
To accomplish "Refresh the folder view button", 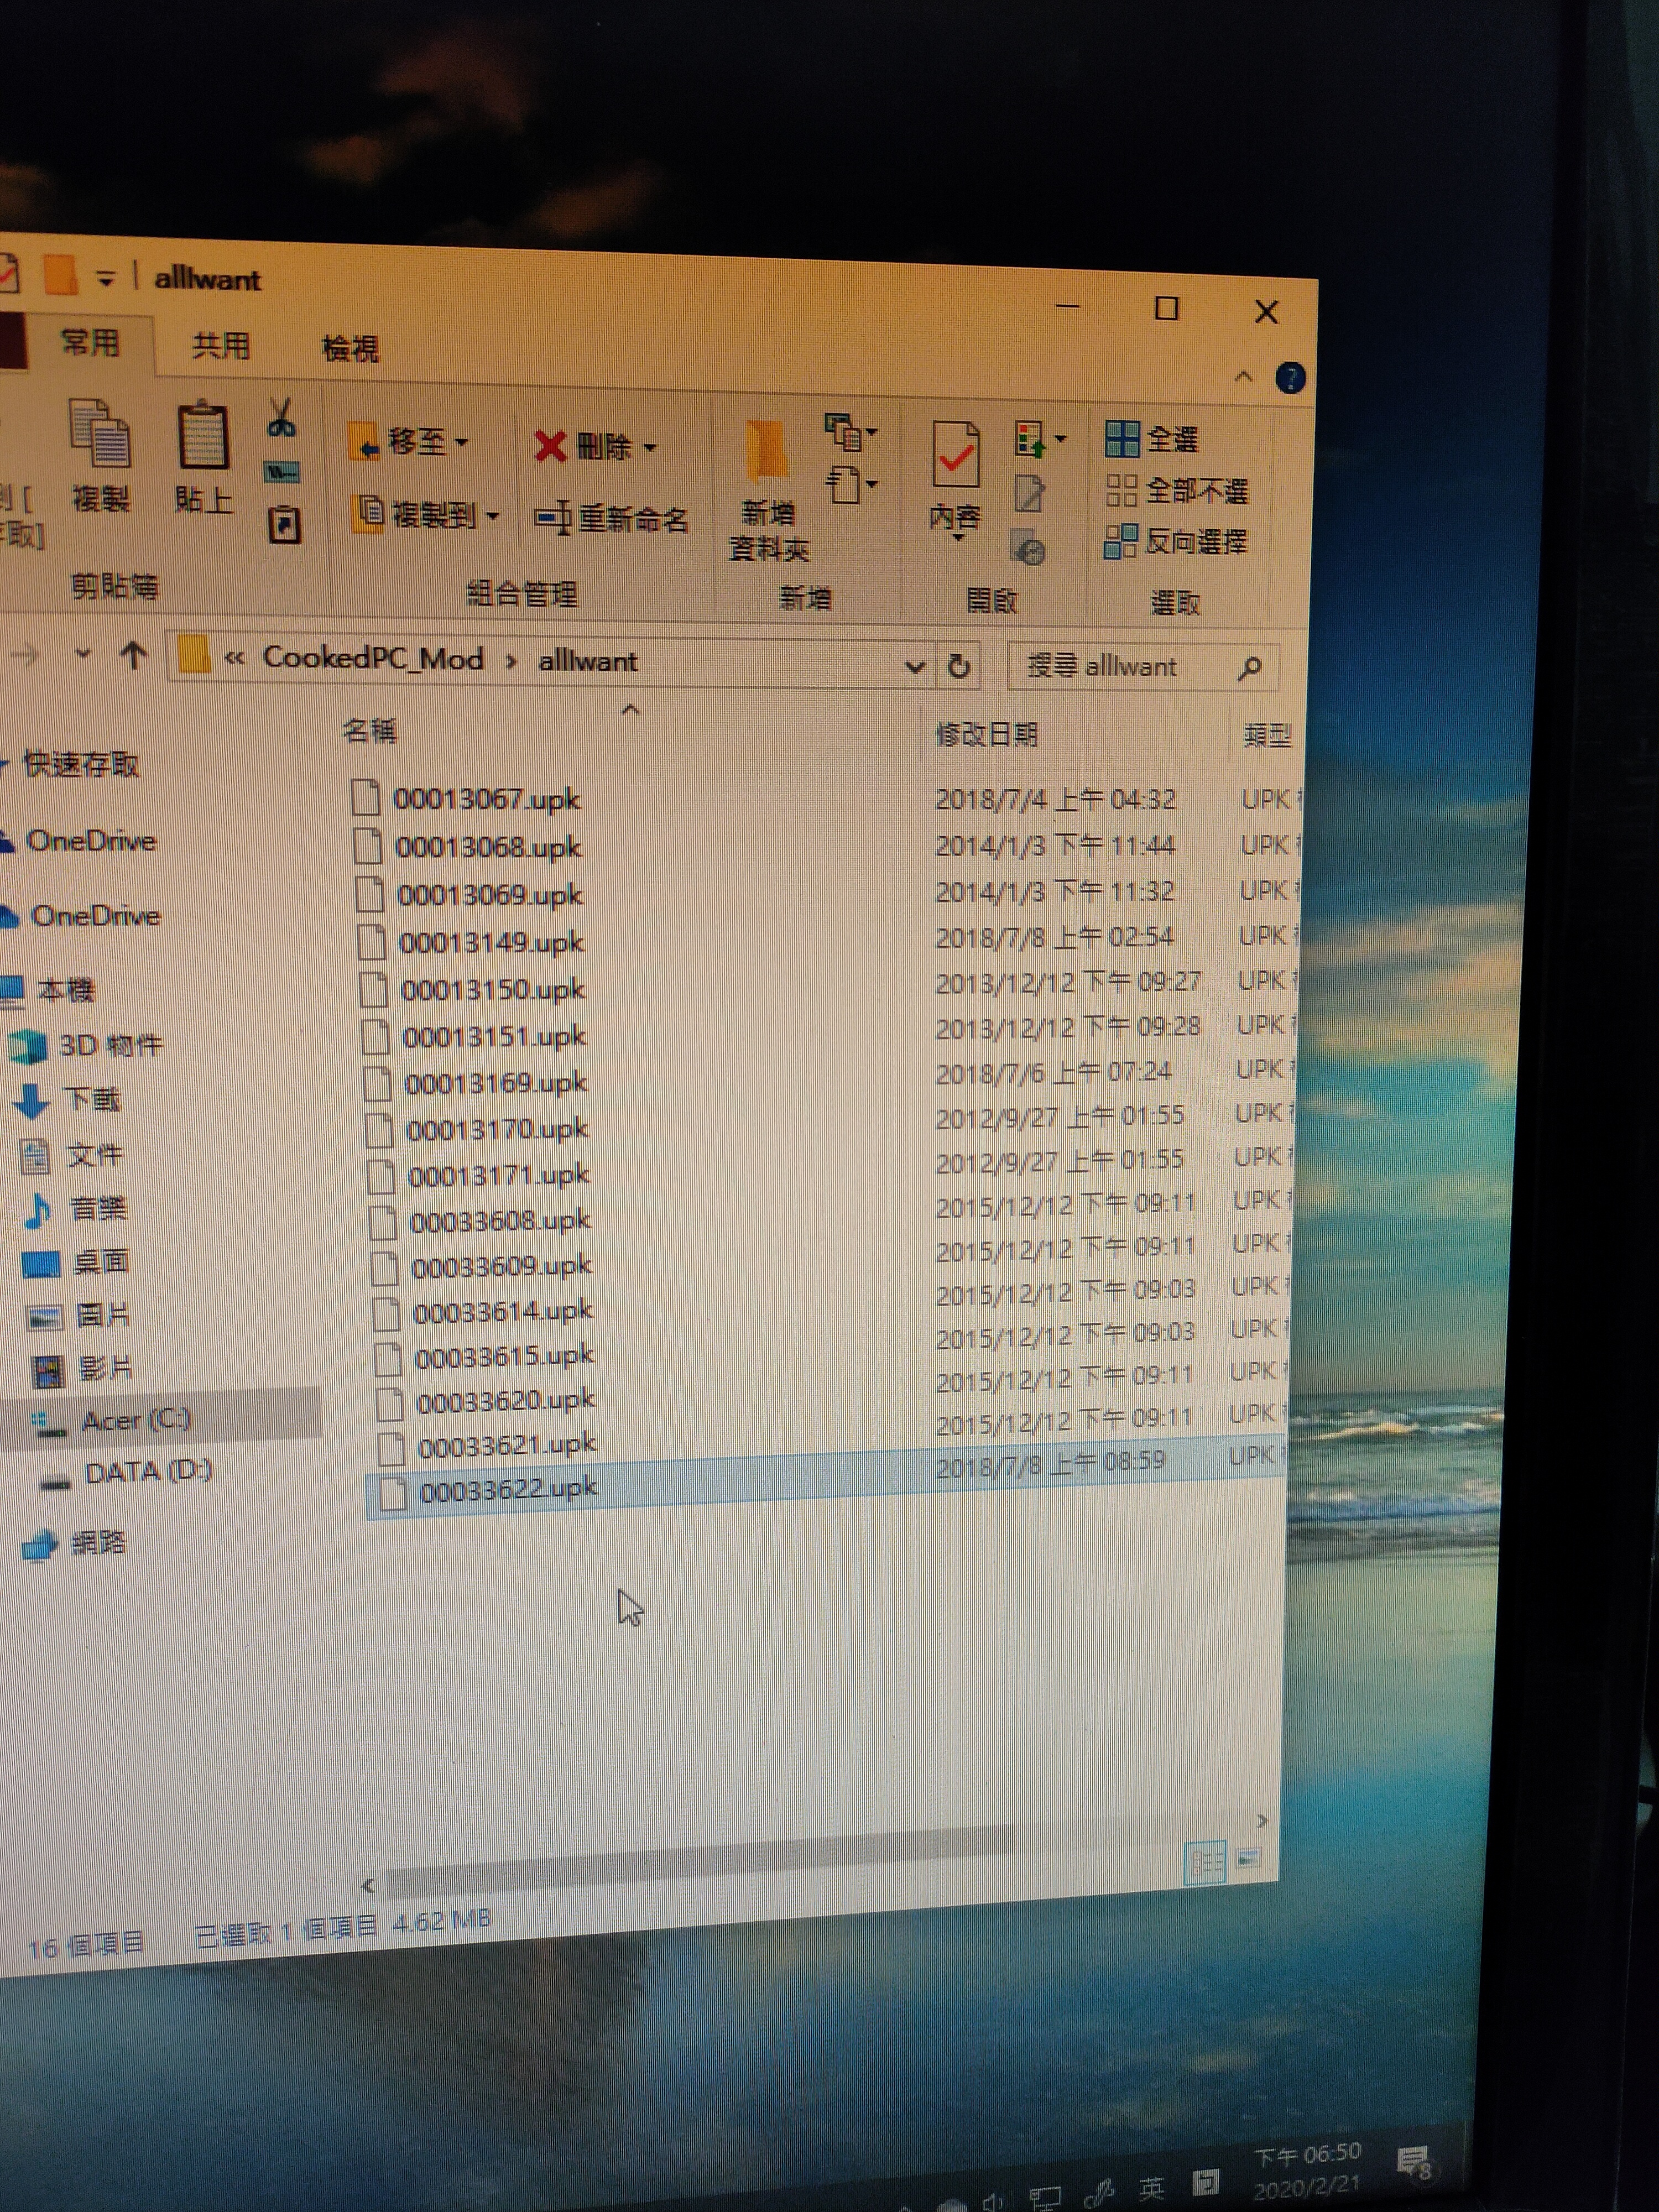I will 958,667.
